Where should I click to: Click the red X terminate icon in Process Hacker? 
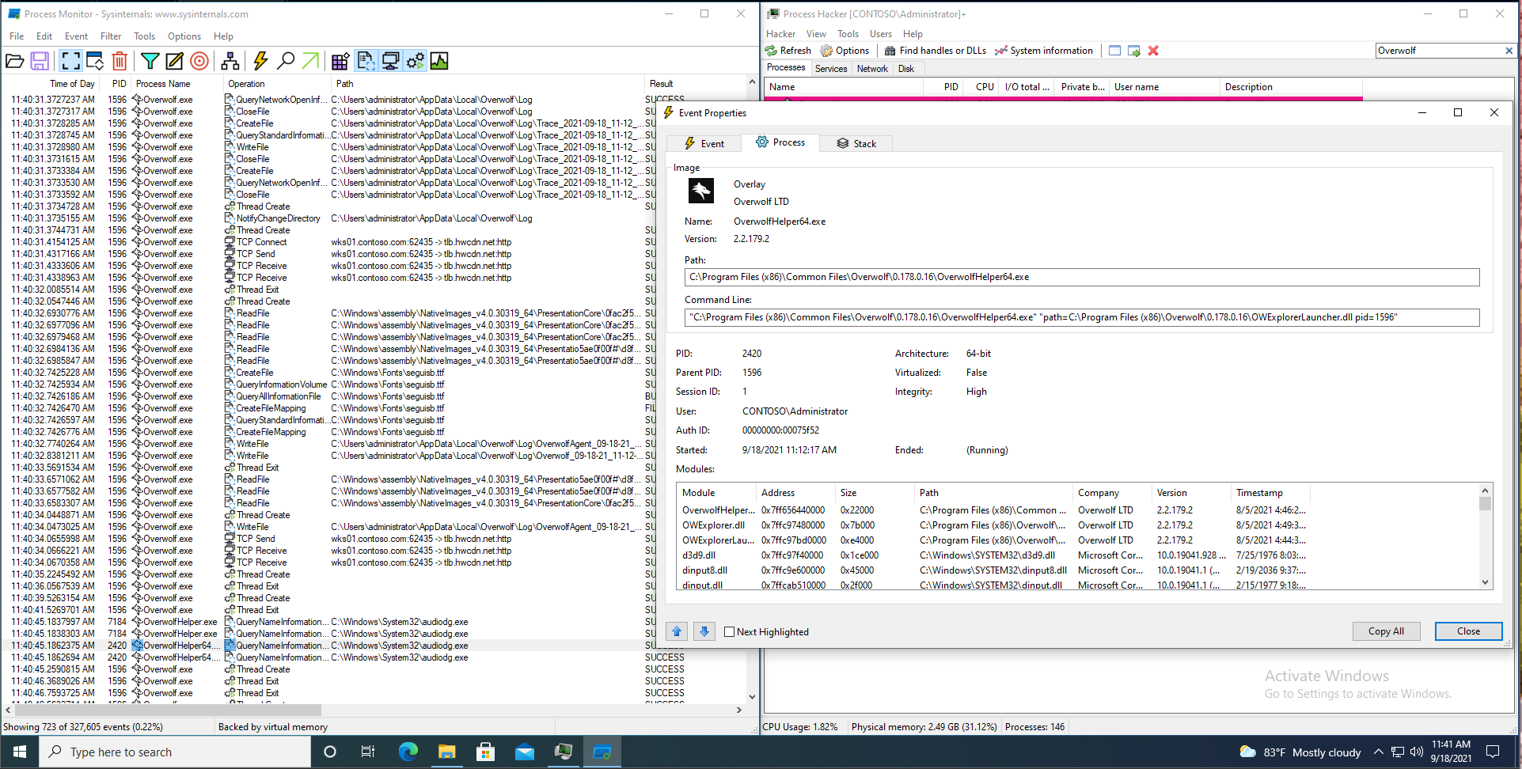coord(1153,51)
